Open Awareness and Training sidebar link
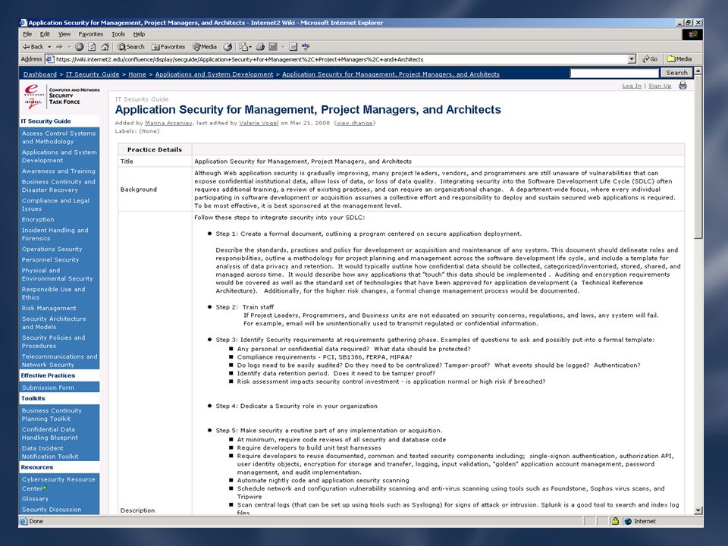The width and height of the screenshot is (728, 546). (58, 171)
